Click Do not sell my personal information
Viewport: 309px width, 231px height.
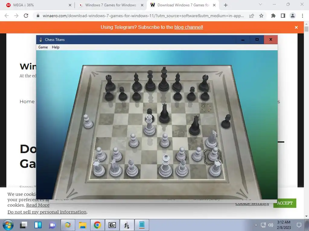(x=47, y=212)
